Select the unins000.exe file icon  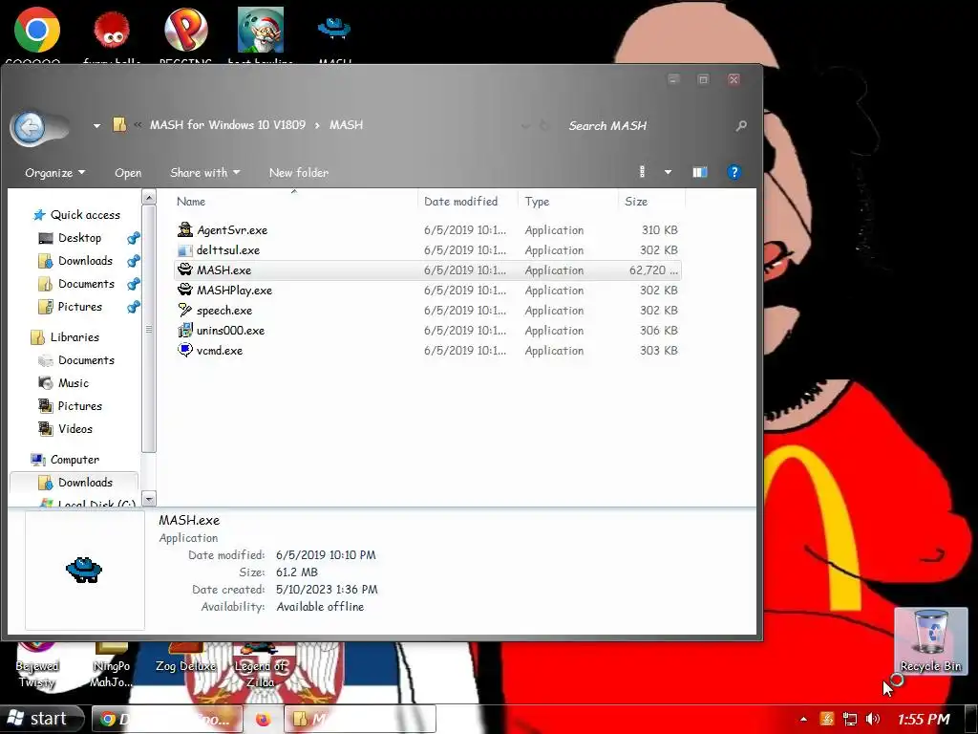click(185, 330)
